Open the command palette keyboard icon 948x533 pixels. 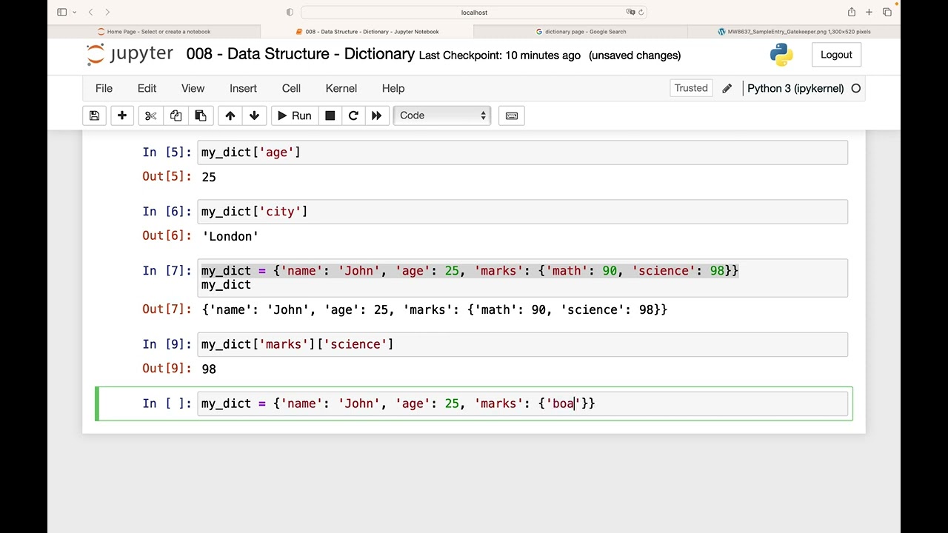[x=511, y=115]
